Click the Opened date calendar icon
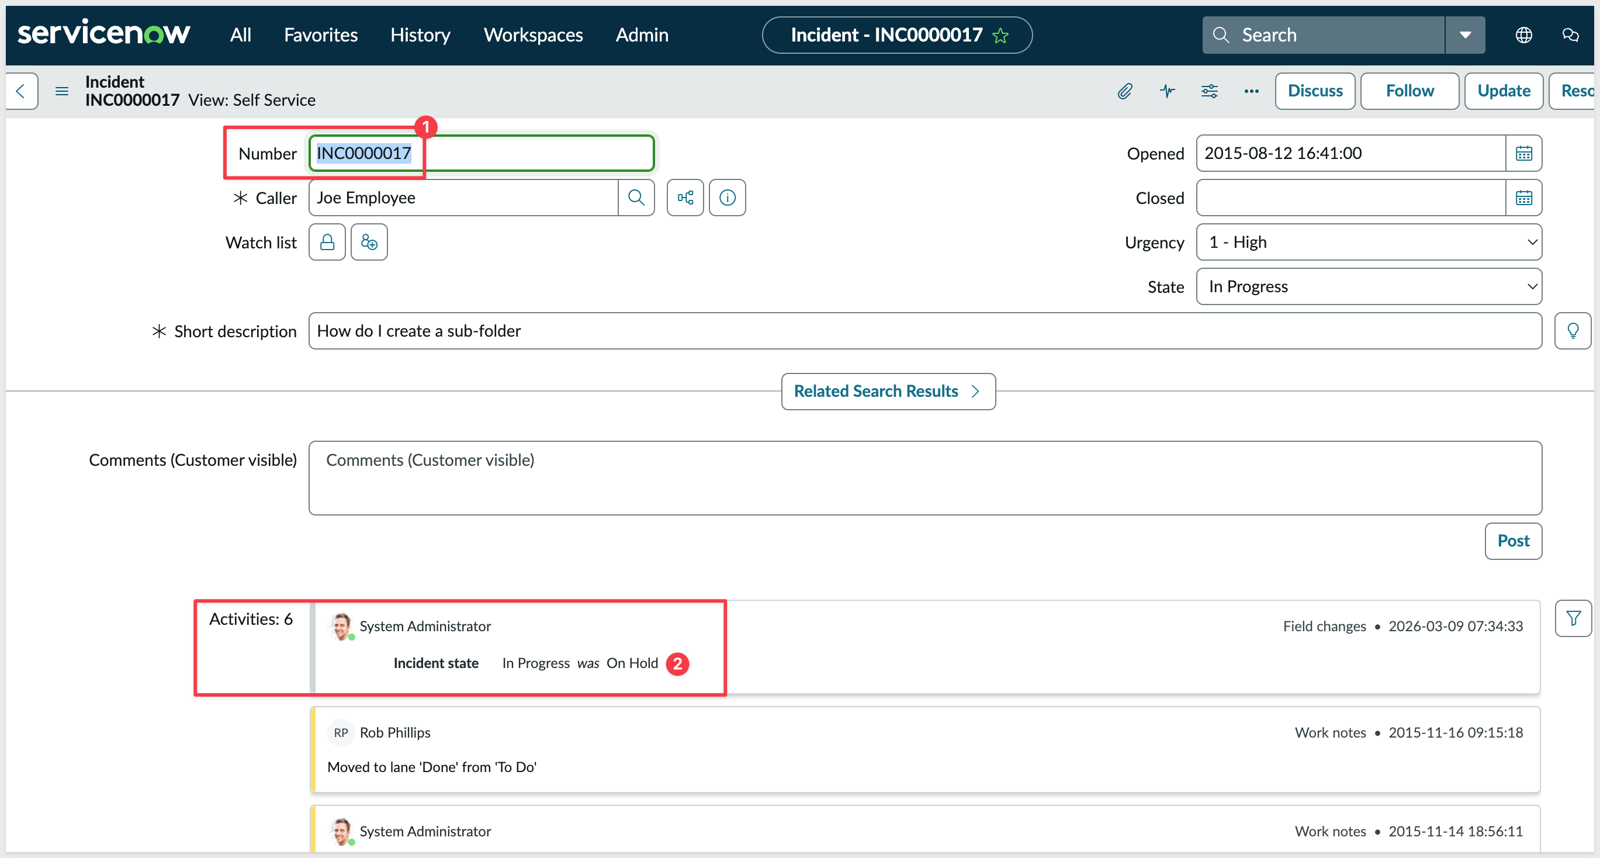 click(1523, 154)
